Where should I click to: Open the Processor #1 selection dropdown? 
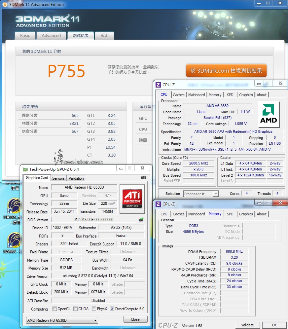coord(201,194)
